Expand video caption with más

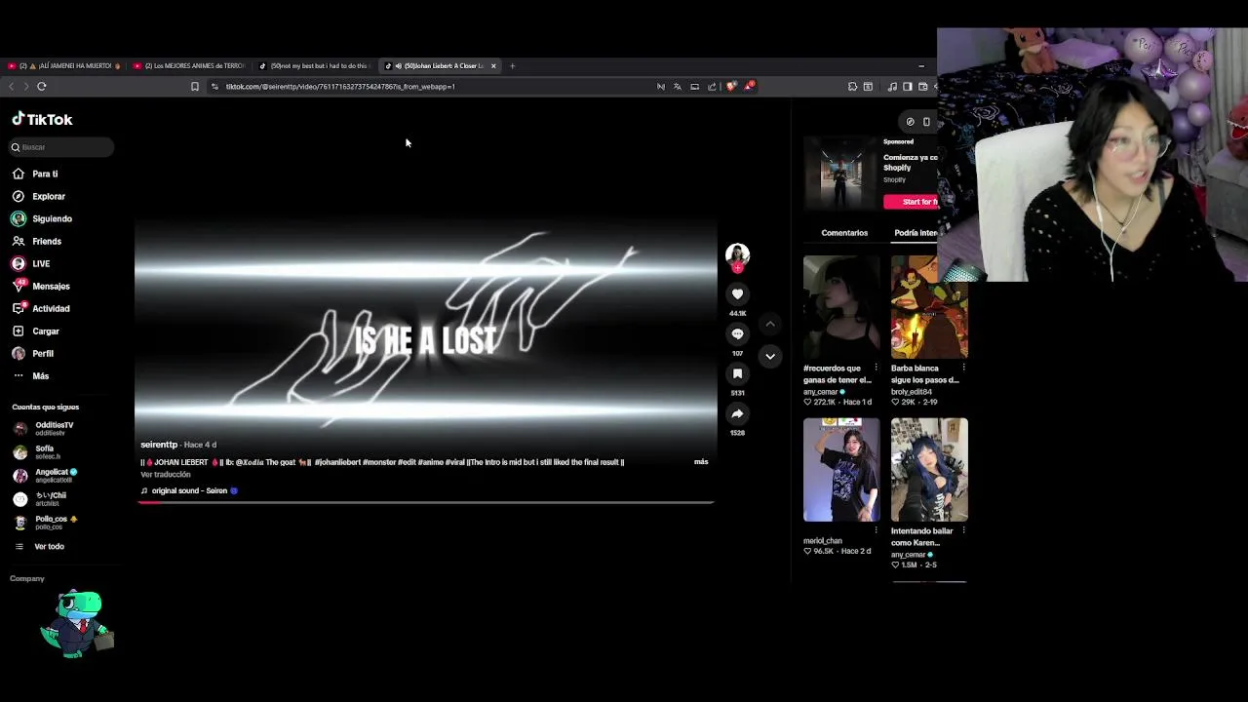click(x=701, y=461)
